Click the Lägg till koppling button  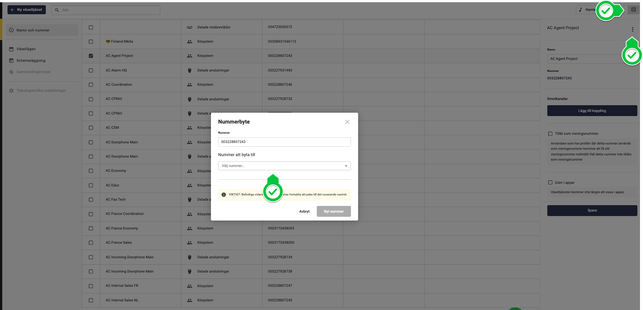pyautogui.click(x=592, y=111)
